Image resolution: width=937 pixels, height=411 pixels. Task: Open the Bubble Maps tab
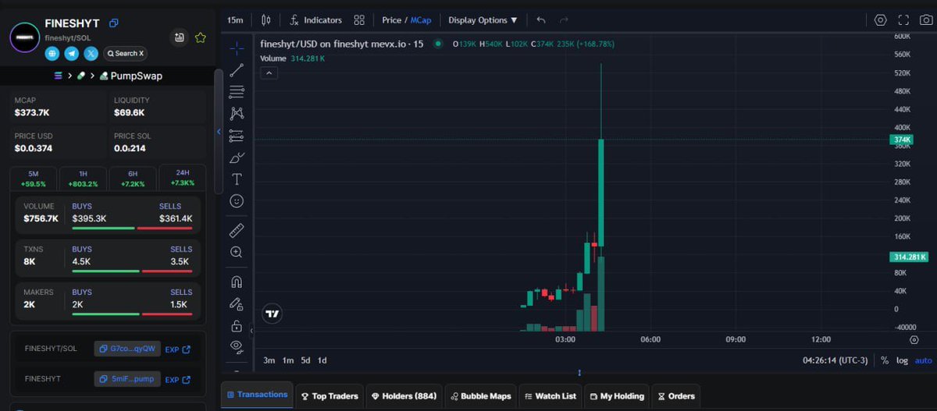pos(480,396)
